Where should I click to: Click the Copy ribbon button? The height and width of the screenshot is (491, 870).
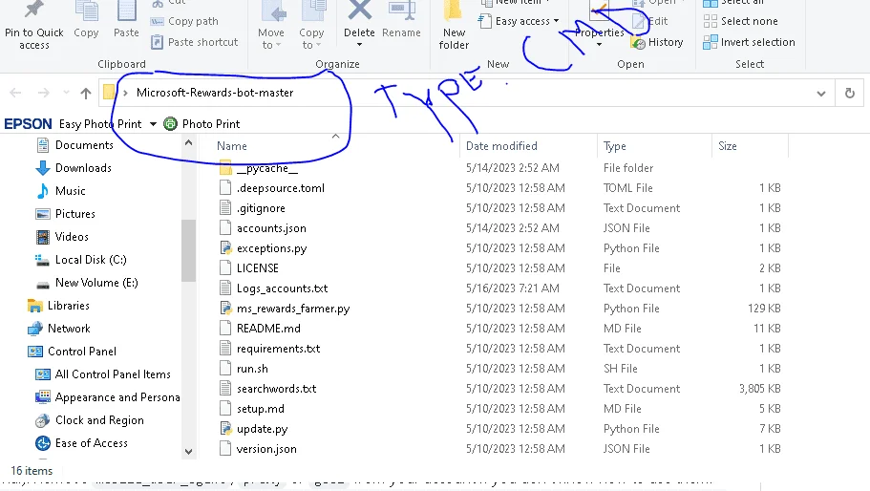[86, 20]
